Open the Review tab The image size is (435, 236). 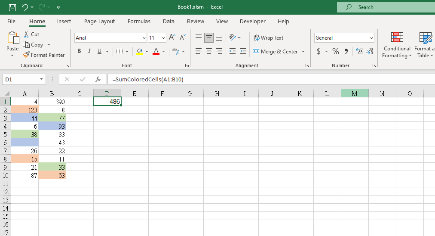pyautogui.click(x=196, y=22)
